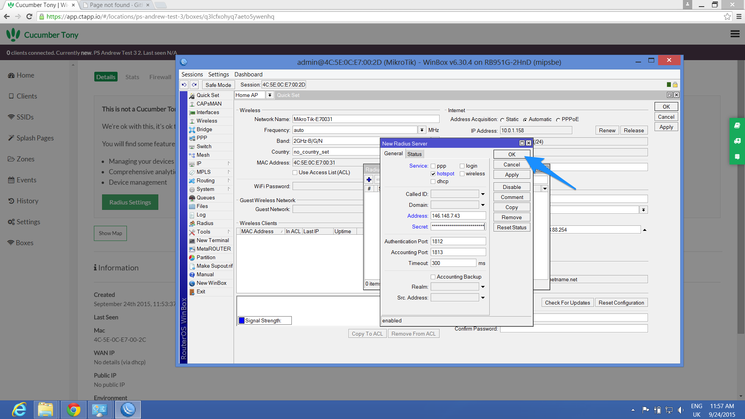The height and width of the screenshot is (419, 745).
Task: Select PPPoE address acquisition
Action: (558, 120)
